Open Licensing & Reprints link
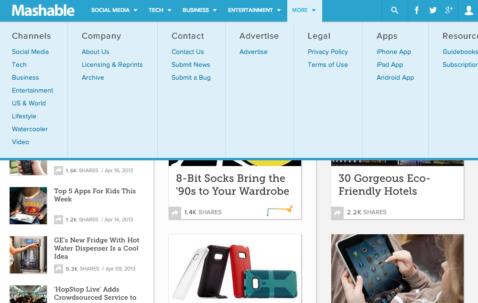The image size is (478, 303). (x=112, y=64)
